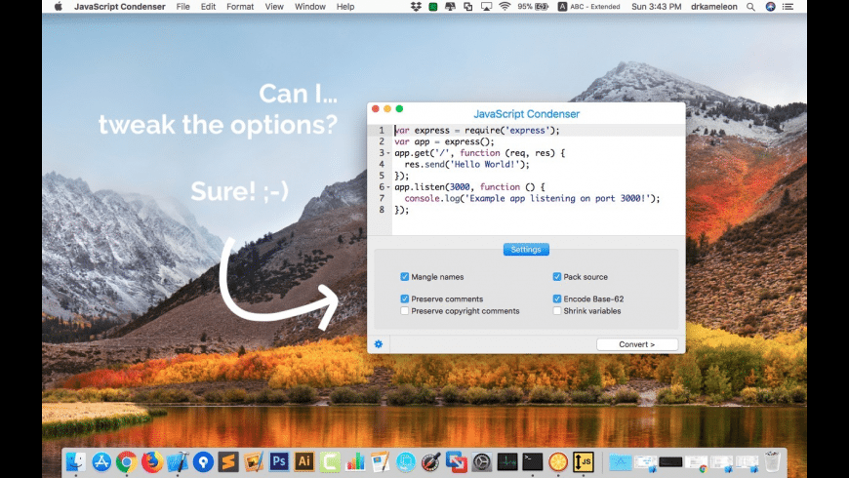Click the JavaScript Condenser window title

tap(526, 114)
